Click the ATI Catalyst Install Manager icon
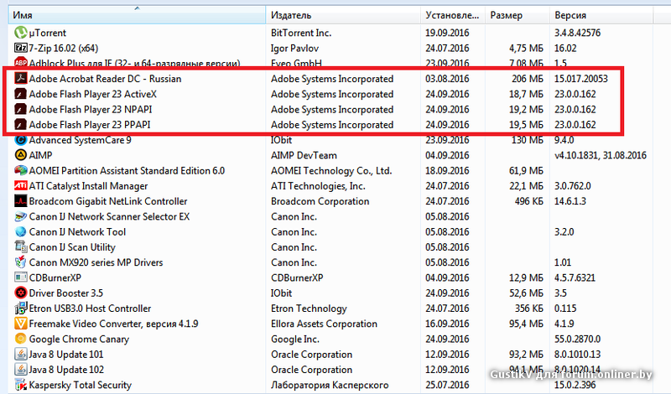The image size is (671, 394). (x=22, y=186)
